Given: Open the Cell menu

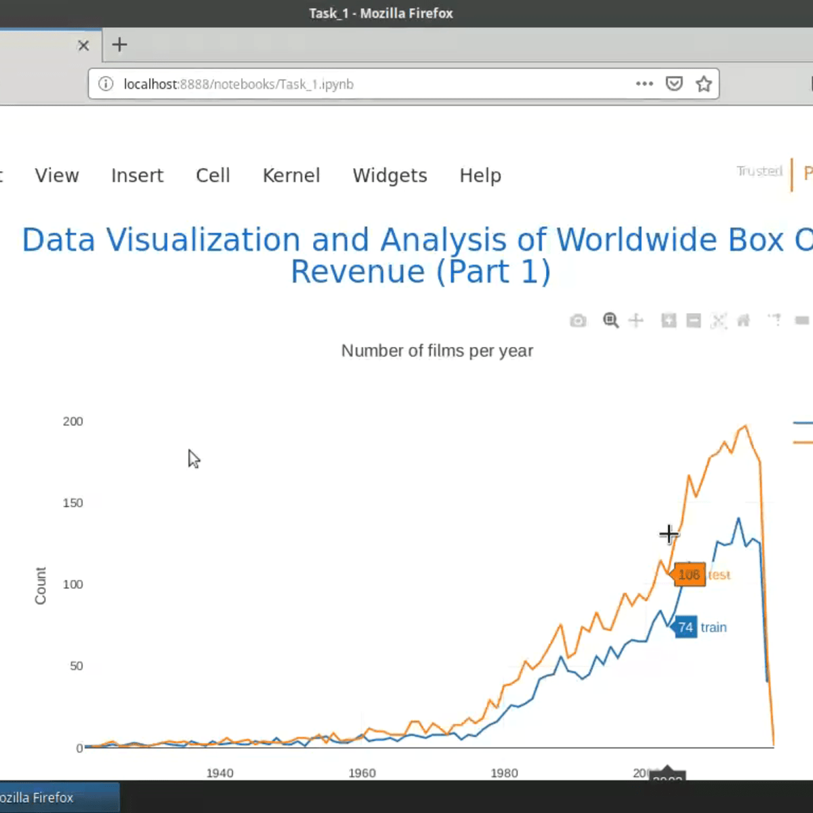Looking at the screenshot, I should click(x=213, y=175).
